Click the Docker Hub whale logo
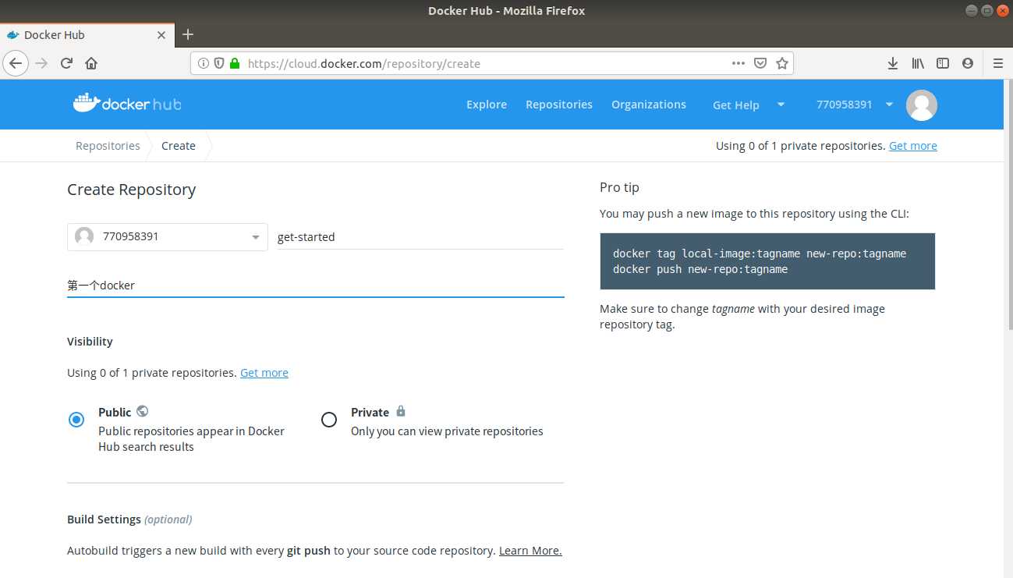 [x=127, y=104]
